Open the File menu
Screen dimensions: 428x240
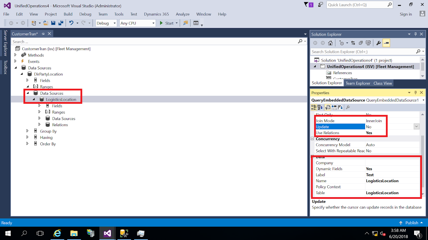6,14
